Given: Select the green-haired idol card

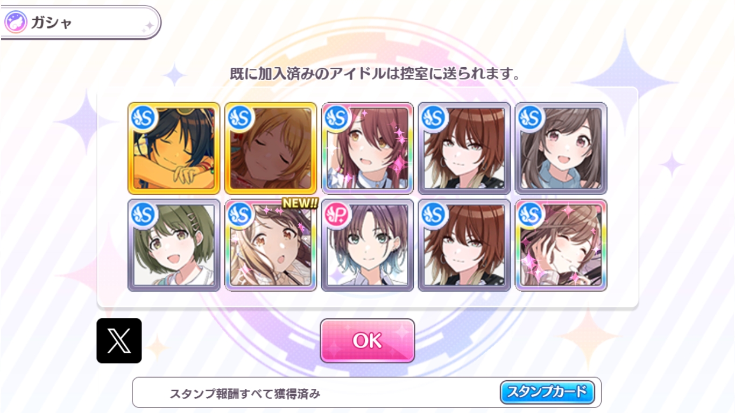Looking at the screenshot, I should click(x=174, y=245).
